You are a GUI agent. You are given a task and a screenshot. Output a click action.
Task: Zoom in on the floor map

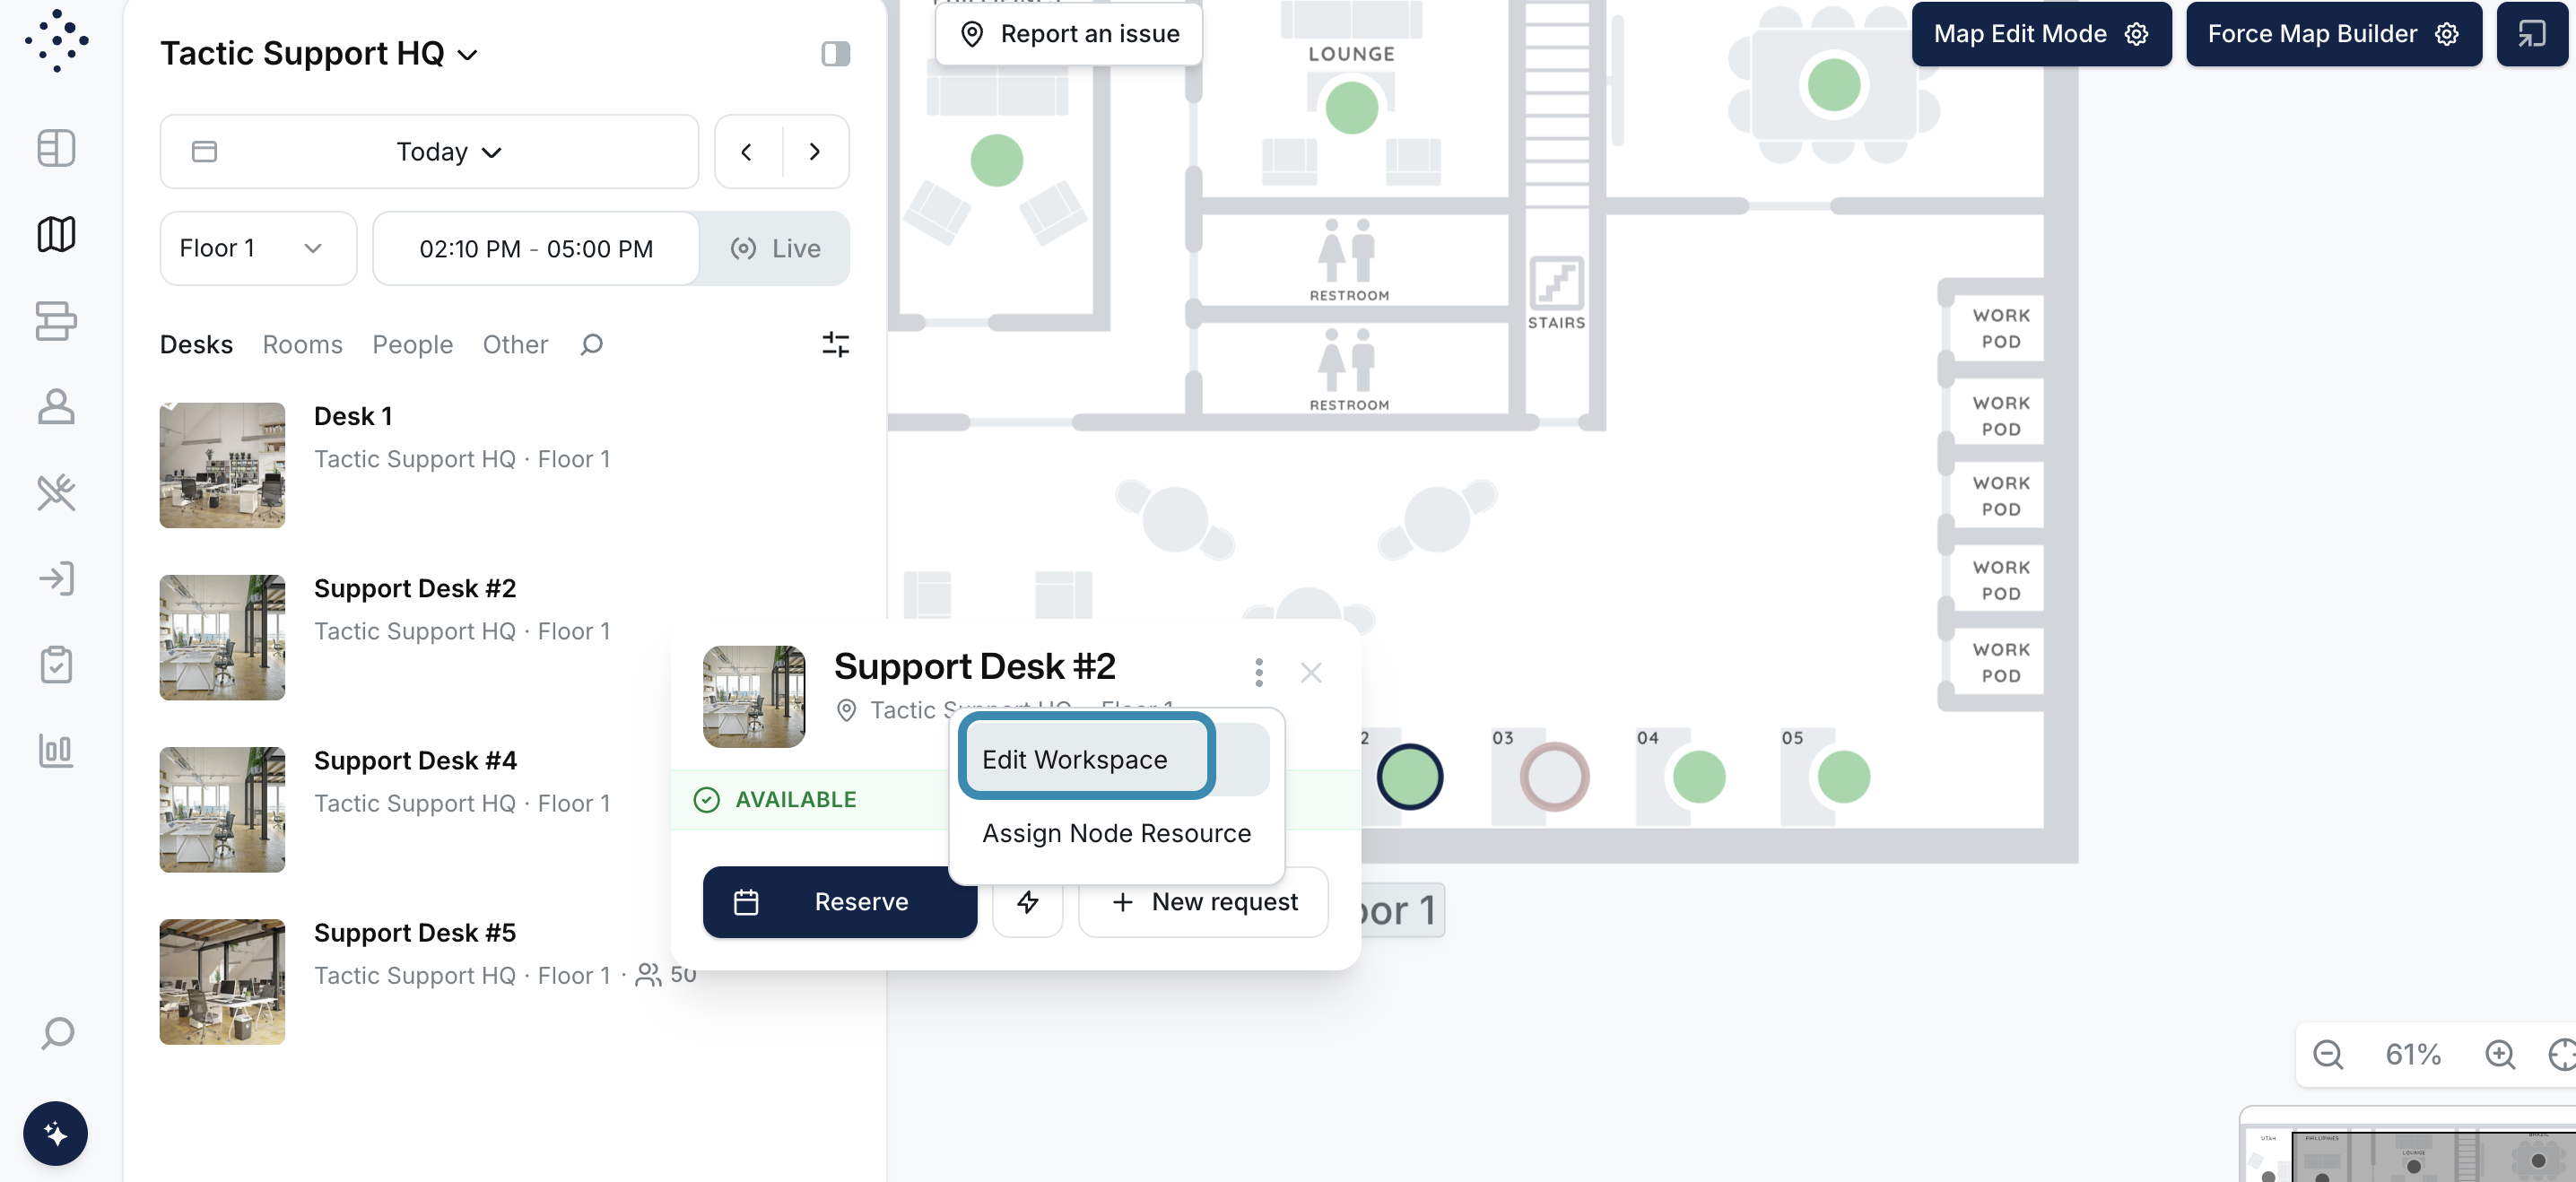click(2500, 1054)
